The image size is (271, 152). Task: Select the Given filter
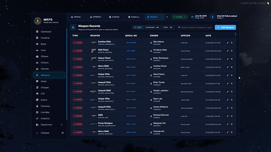click(x=168, y=27)
